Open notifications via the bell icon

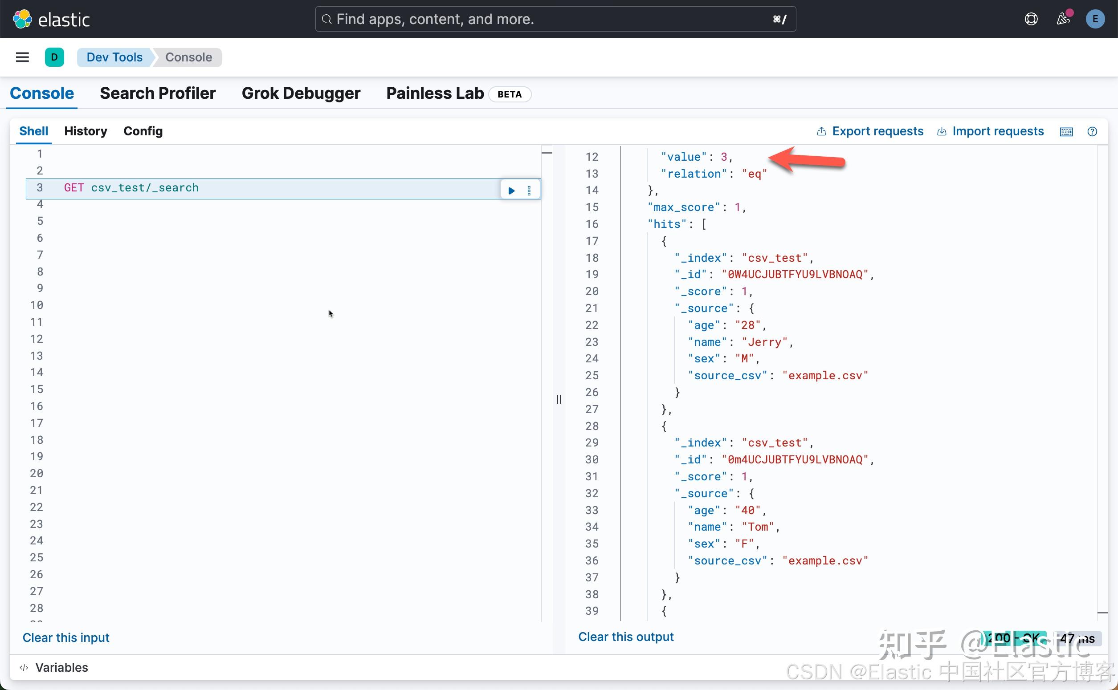pos(1064,19)
